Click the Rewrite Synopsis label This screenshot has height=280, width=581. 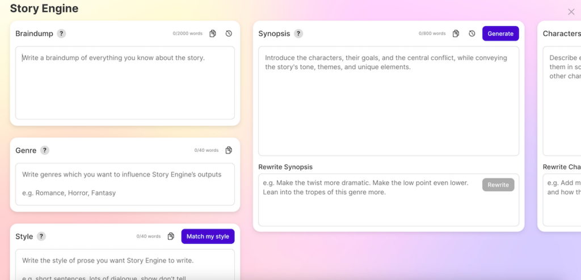coord(285,167)
